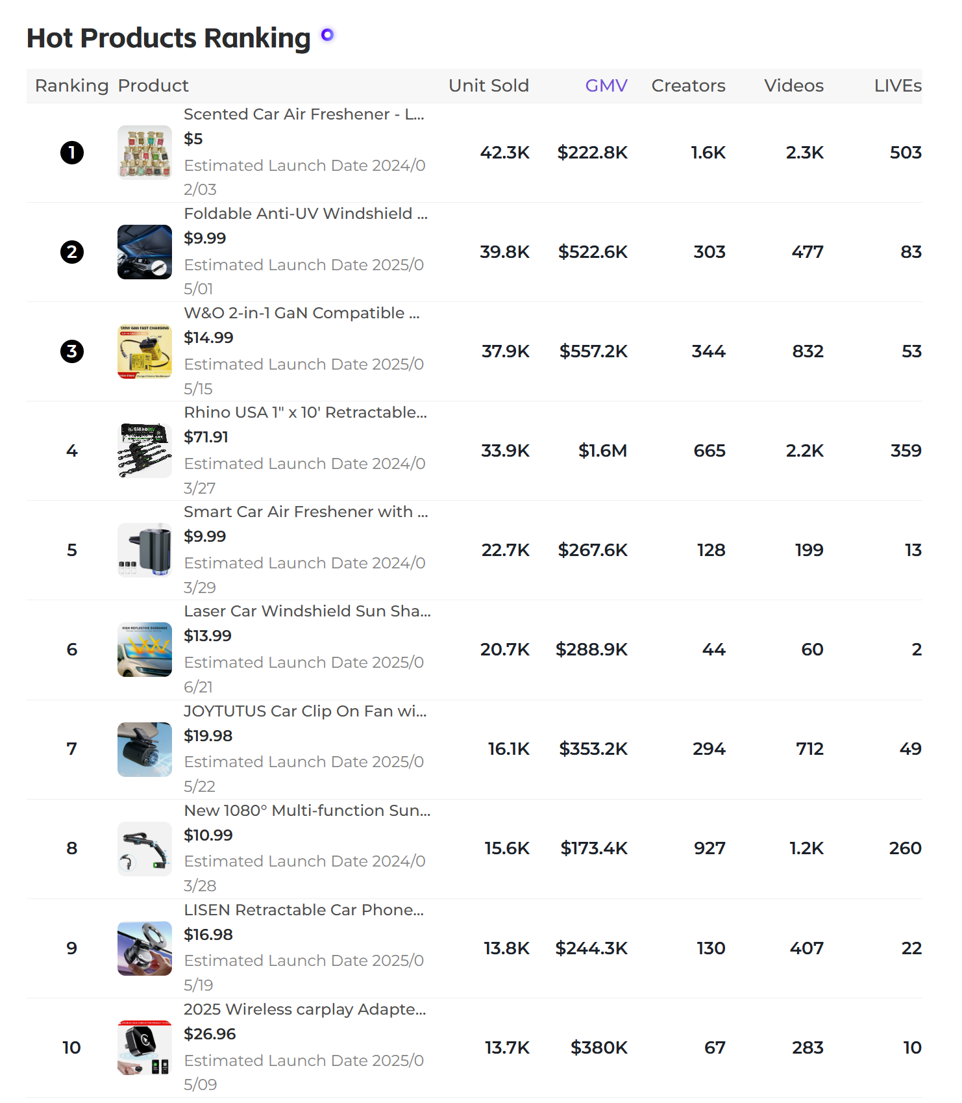Select the Hot Products Ranking heading

169,38
